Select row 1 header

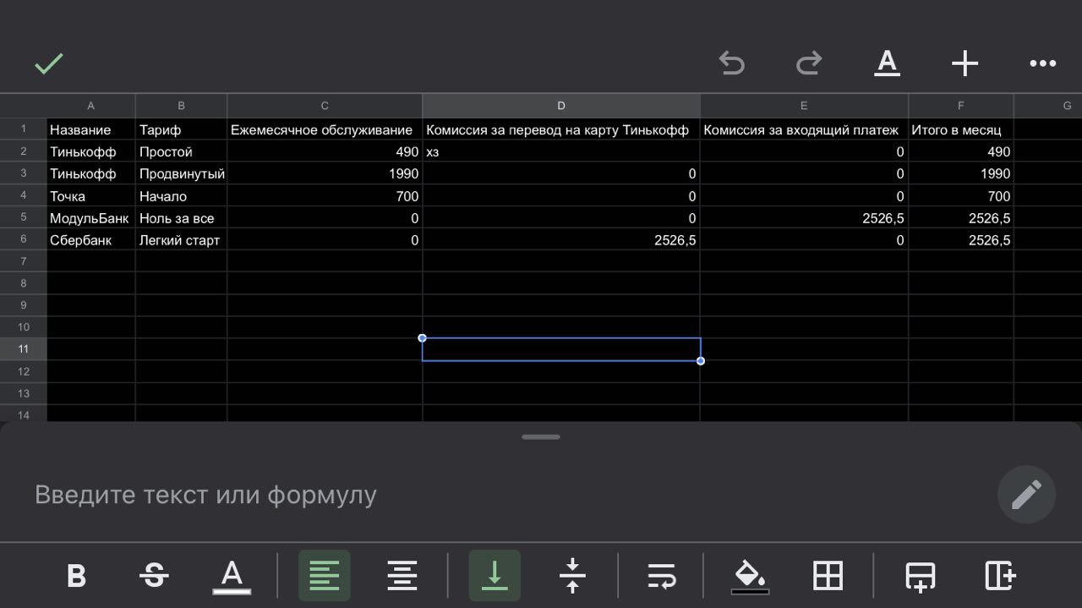(24, 129)
